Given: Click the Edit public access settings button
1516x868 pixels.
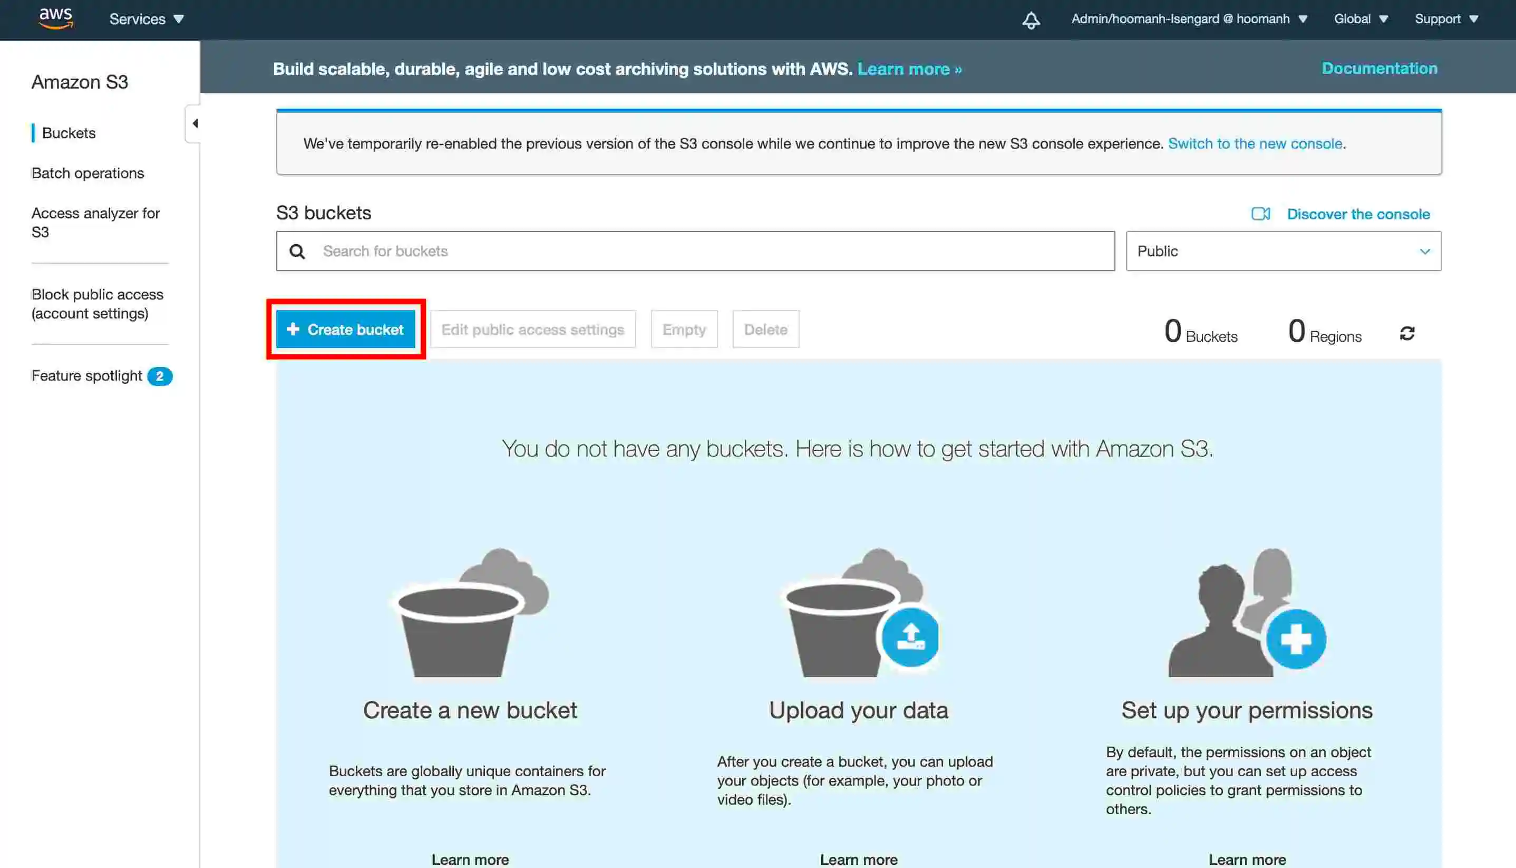Looking at the screenshot, I should tap(532, 329).
